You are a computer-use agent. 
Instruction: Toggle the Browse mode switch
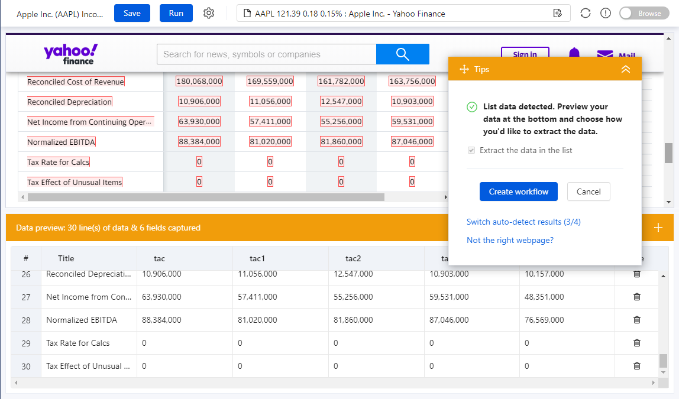tap(644, 14)
